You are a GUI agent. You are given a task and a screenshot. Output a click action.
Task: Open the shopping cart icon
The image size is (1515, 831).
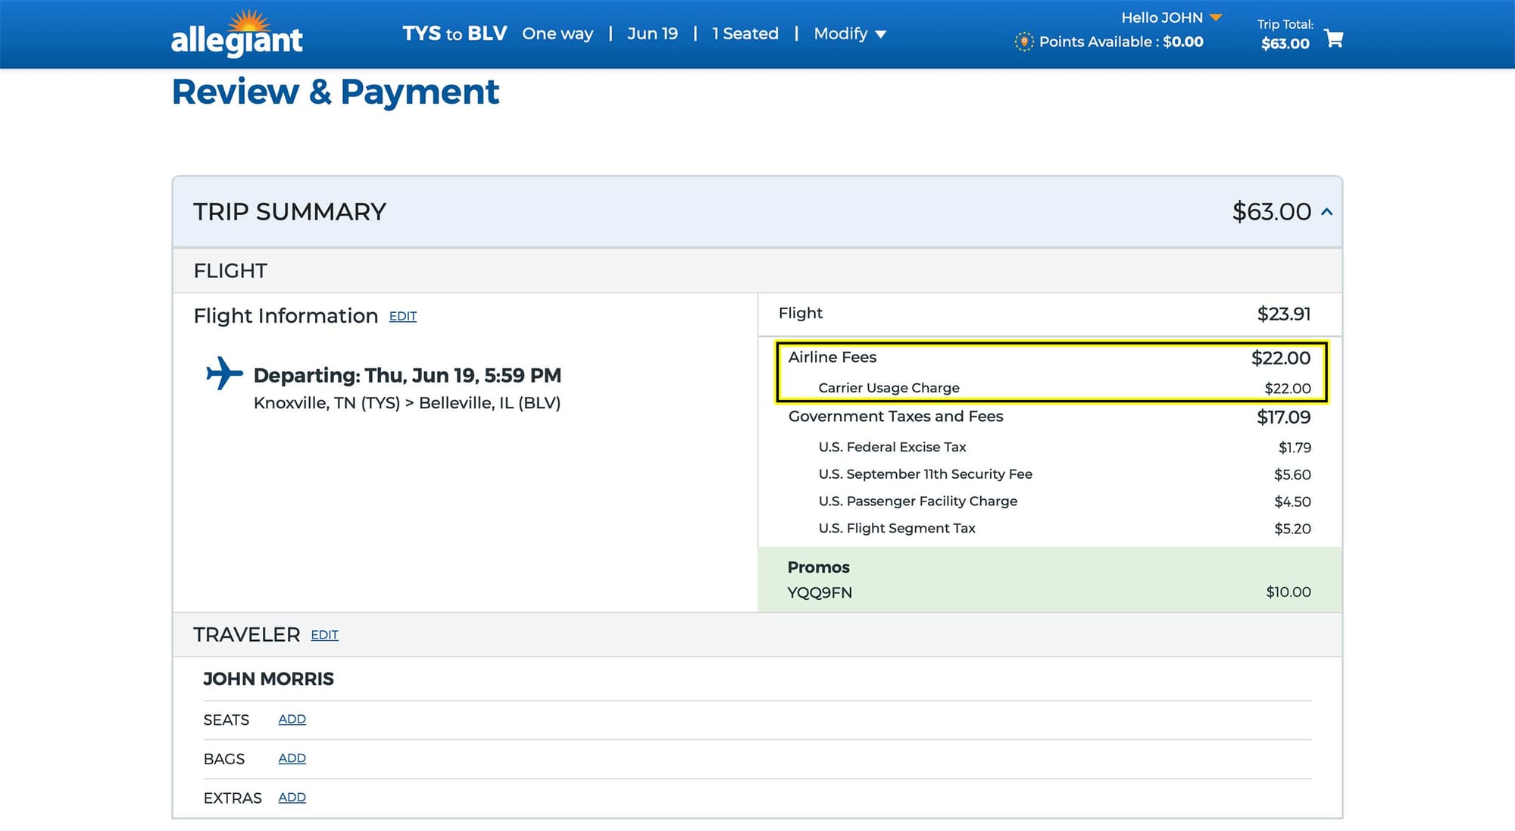[1334, 38]
